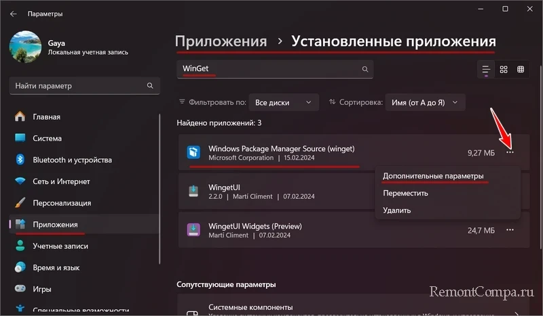
Task: Click the Gaya profile avatar picture
Action: [x=25, y=47]
